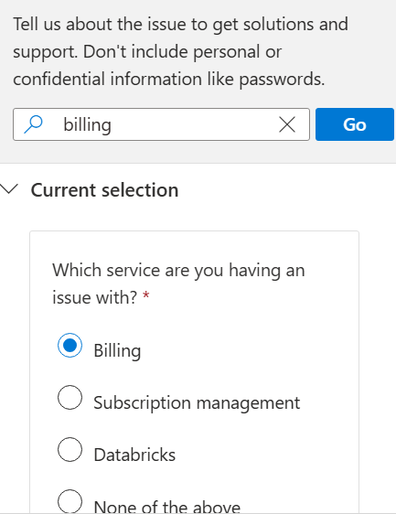
Task: Click the Current selection heading
Action: pos(104,190)
